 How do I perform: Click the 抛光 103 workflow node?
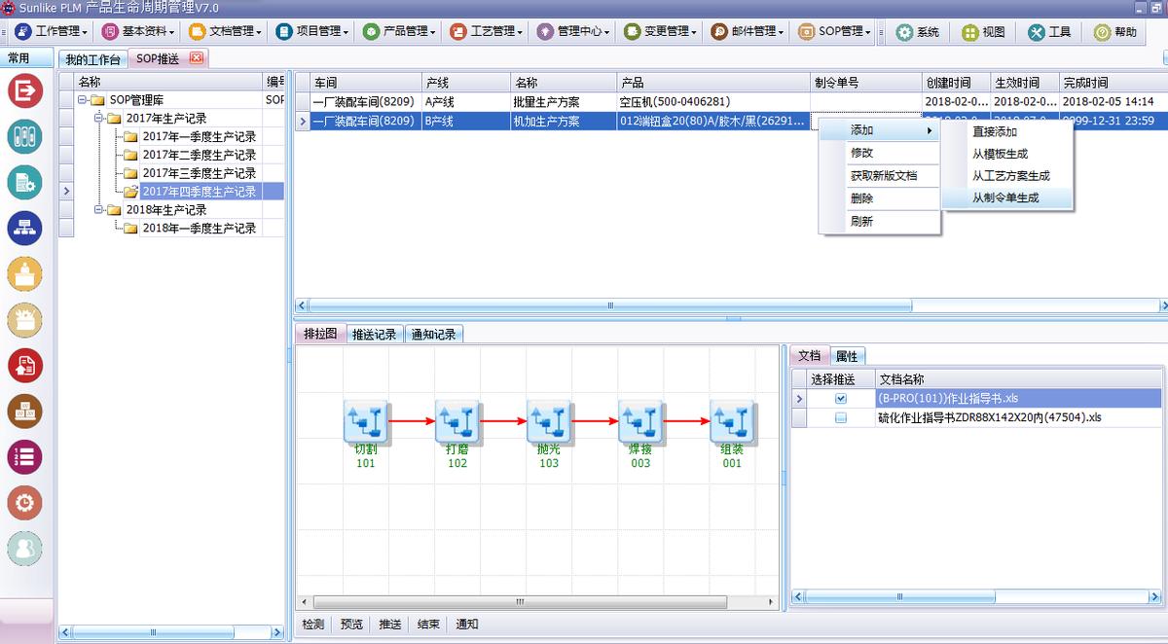(x=549, y=421)
